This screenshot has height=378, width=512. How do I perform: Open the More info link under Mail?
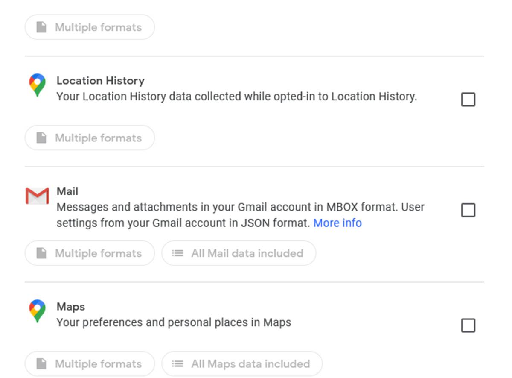[x=337, y=223]
